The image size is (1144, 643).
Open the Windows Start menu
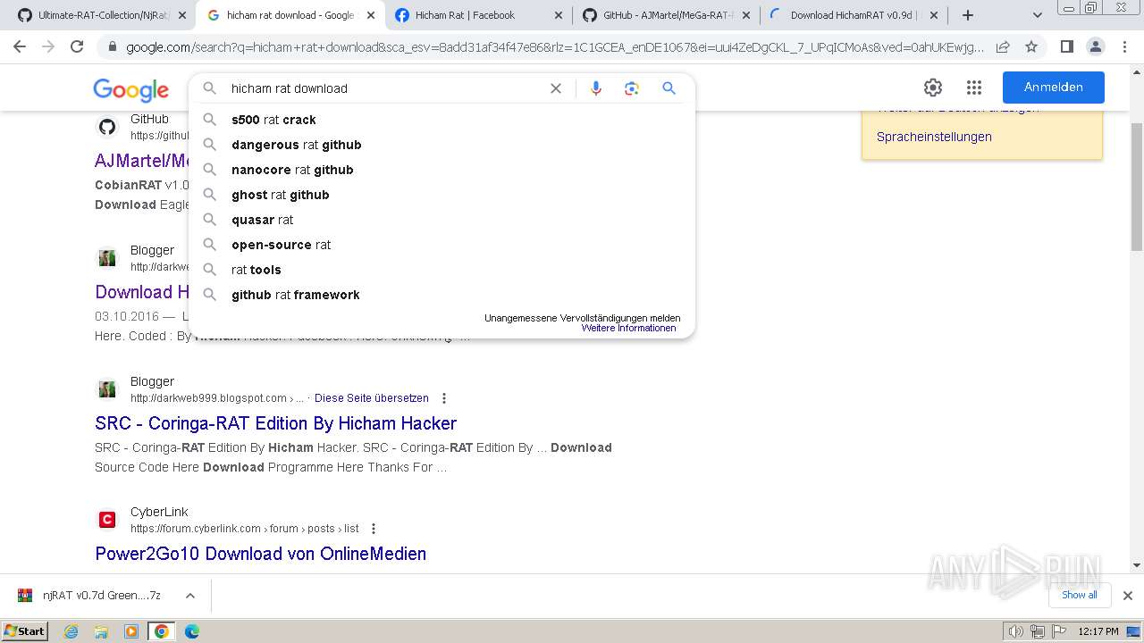25,631
